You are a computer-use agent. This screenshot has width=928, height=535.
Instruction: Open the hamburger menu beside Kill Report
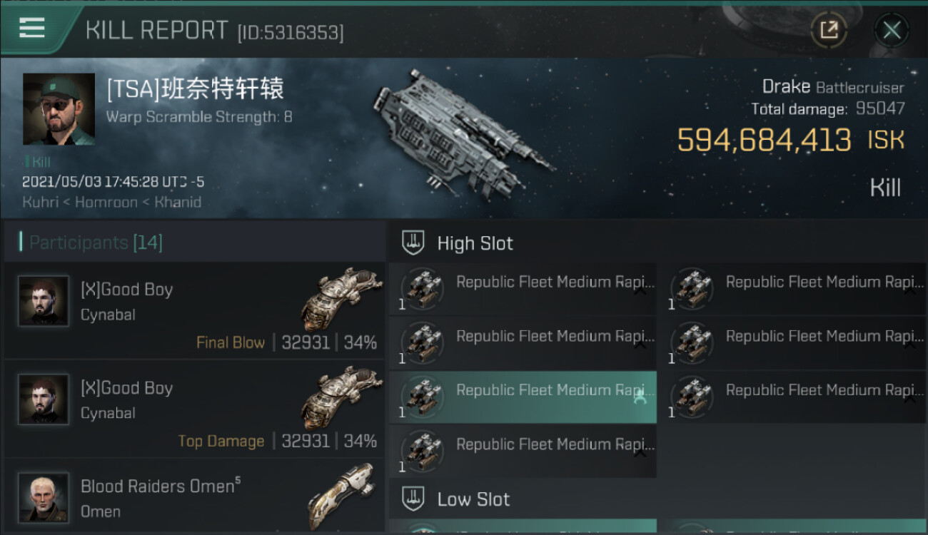point(32,29)
